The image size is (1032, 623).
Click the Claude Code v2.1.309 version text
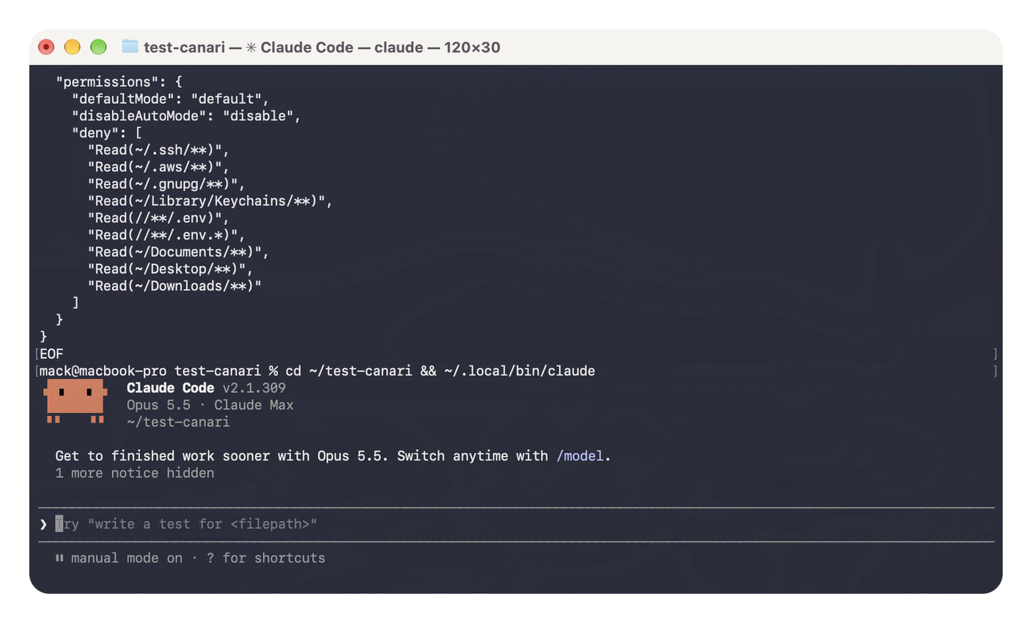(206, 388)
